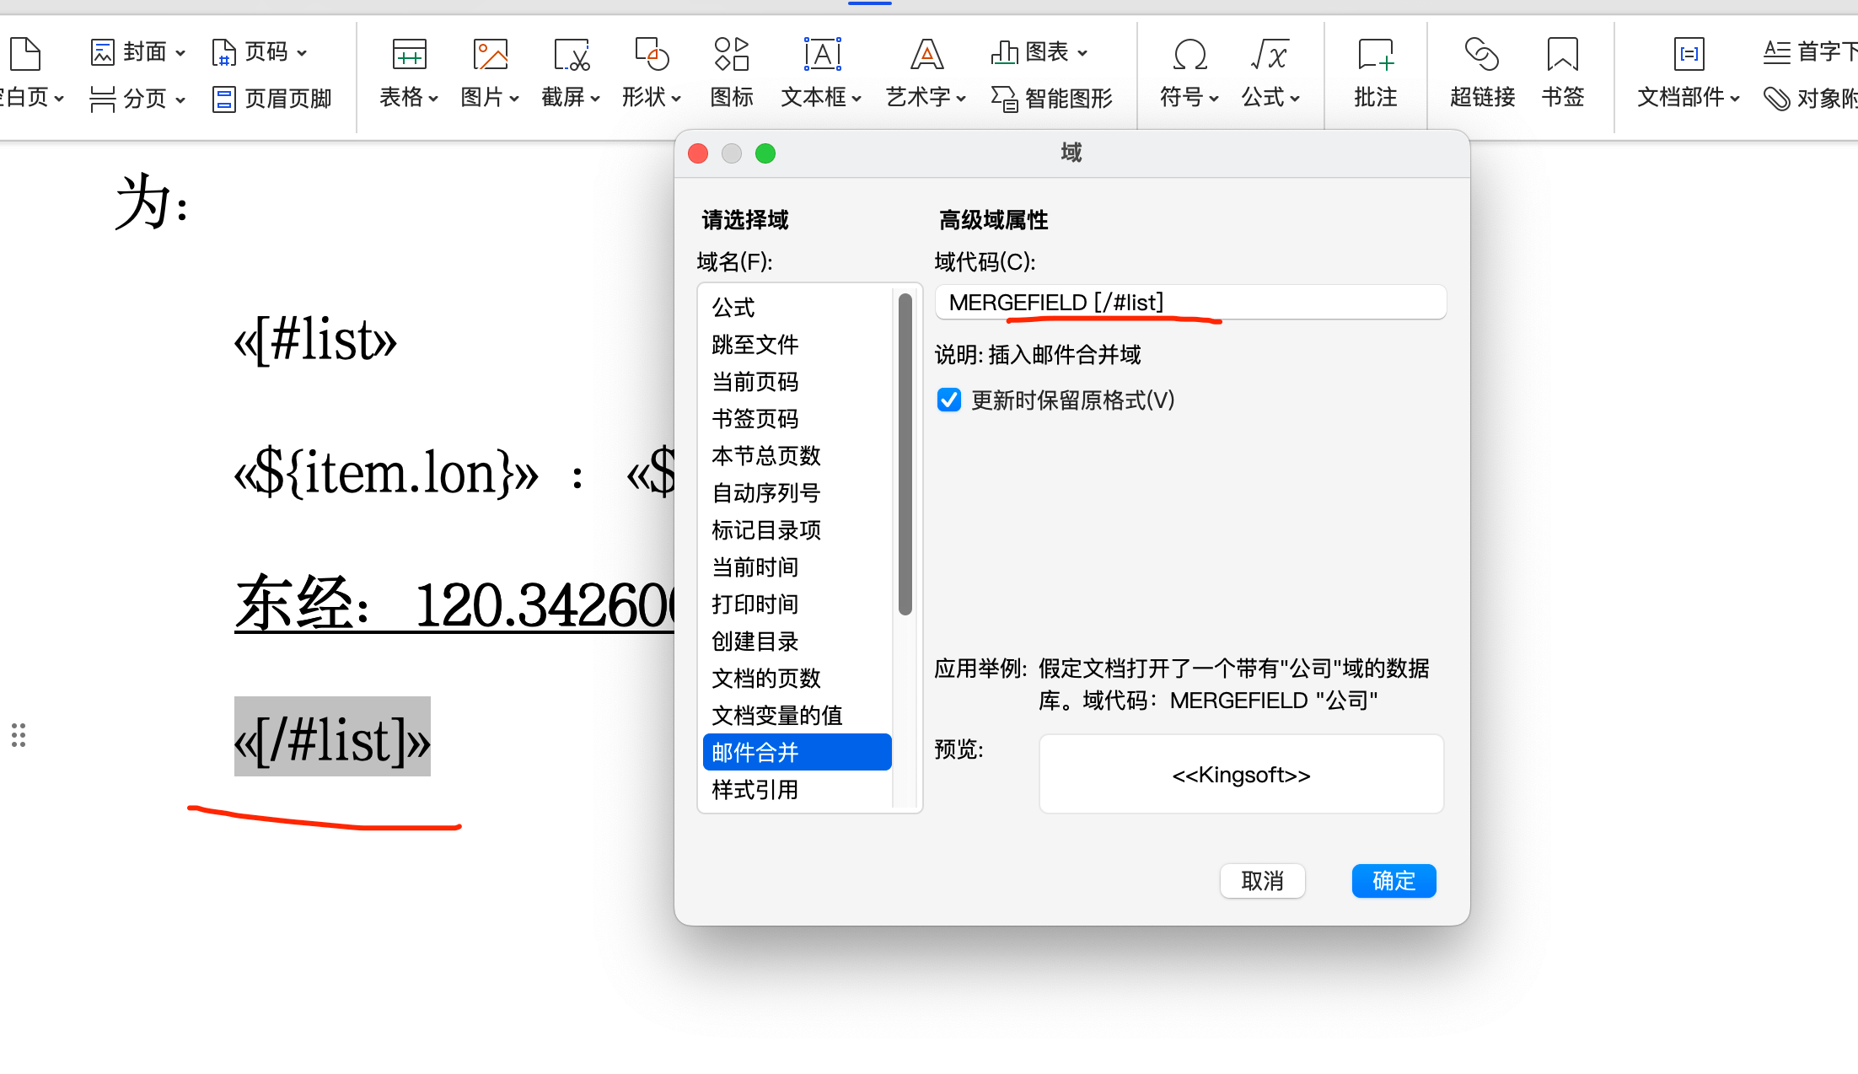
Task: Click the Table (表格) icon
Action: [x=409, y=56]
